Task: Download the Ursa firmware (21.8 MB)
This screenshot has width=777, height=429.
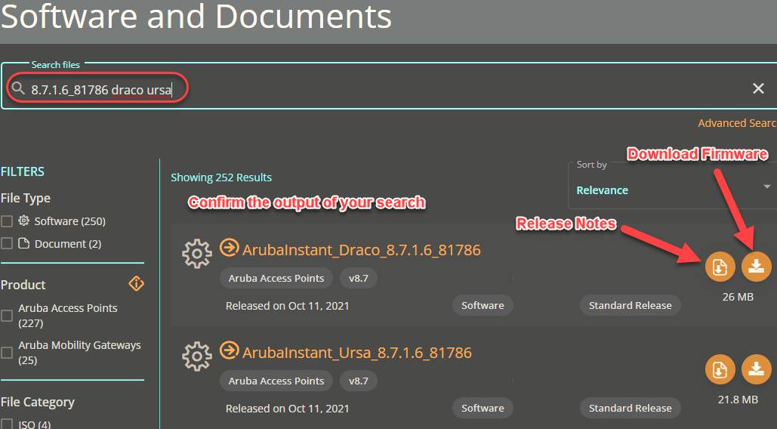Action: (x=756, y=369)
